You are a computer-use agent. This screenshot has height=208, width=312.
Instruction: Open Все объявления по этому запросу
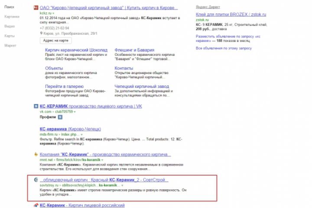[224, 49]
